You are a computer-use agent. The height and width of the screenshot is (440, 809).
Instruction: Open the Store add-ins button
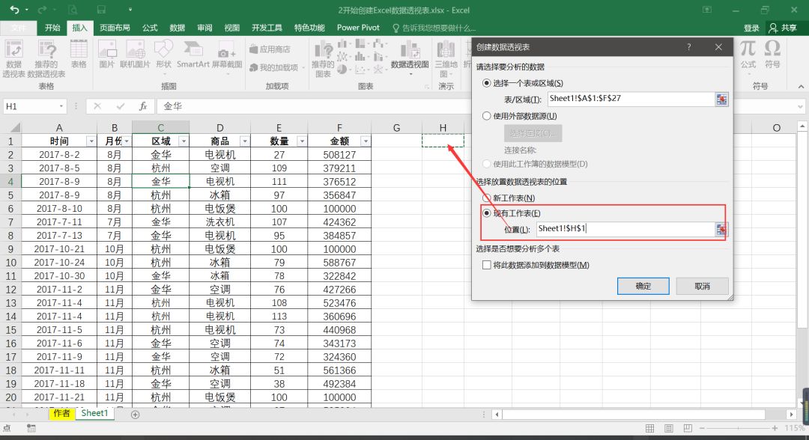(x=270, y=49)
